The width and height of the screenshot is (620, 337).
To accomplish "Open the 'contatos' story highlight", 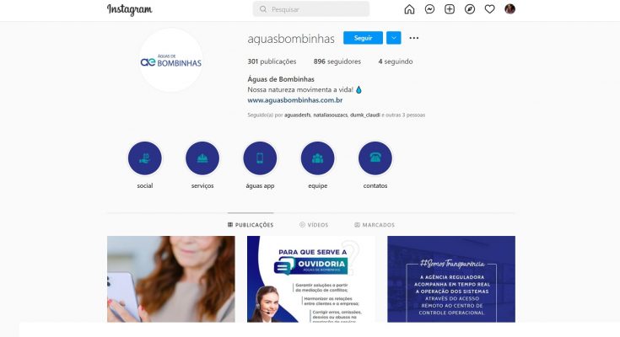I will click(375, 158).
